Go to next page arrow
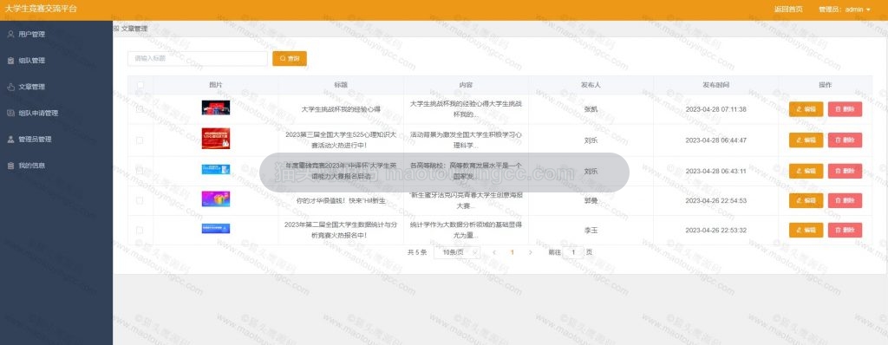888x345 pixels. (530, 252)
